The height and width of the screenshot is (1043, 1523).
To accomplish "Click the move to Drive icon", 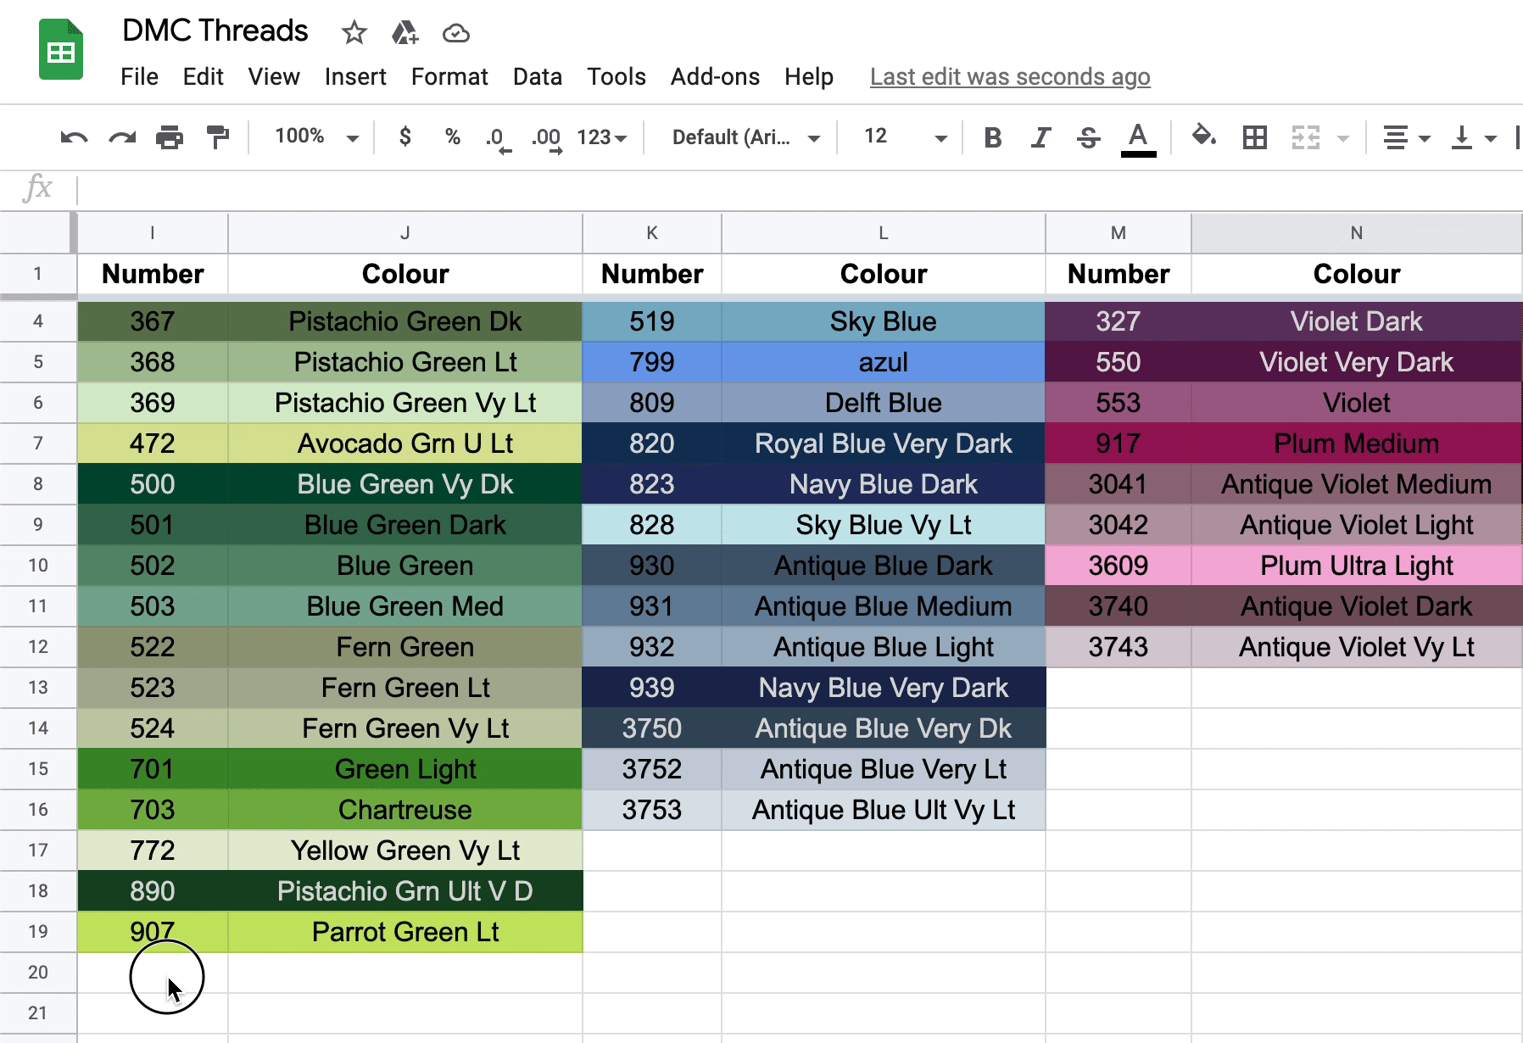I will coord(404,33).
